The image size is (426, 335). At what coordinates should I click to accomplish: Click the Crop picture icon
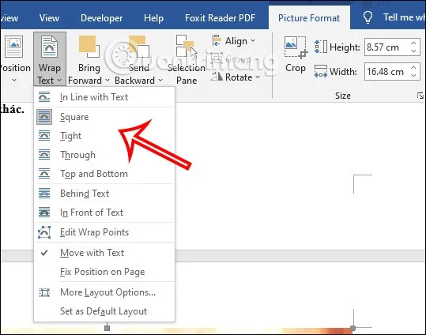pyautogui.click(x=296, y=47)
